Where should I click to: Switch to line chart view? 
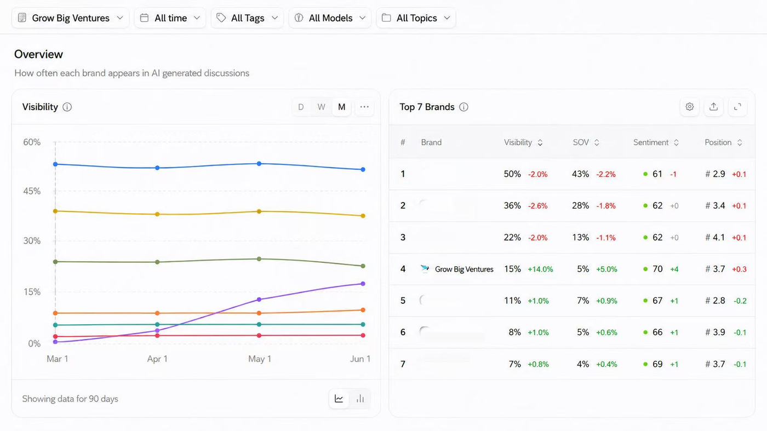tap(339, 399)
